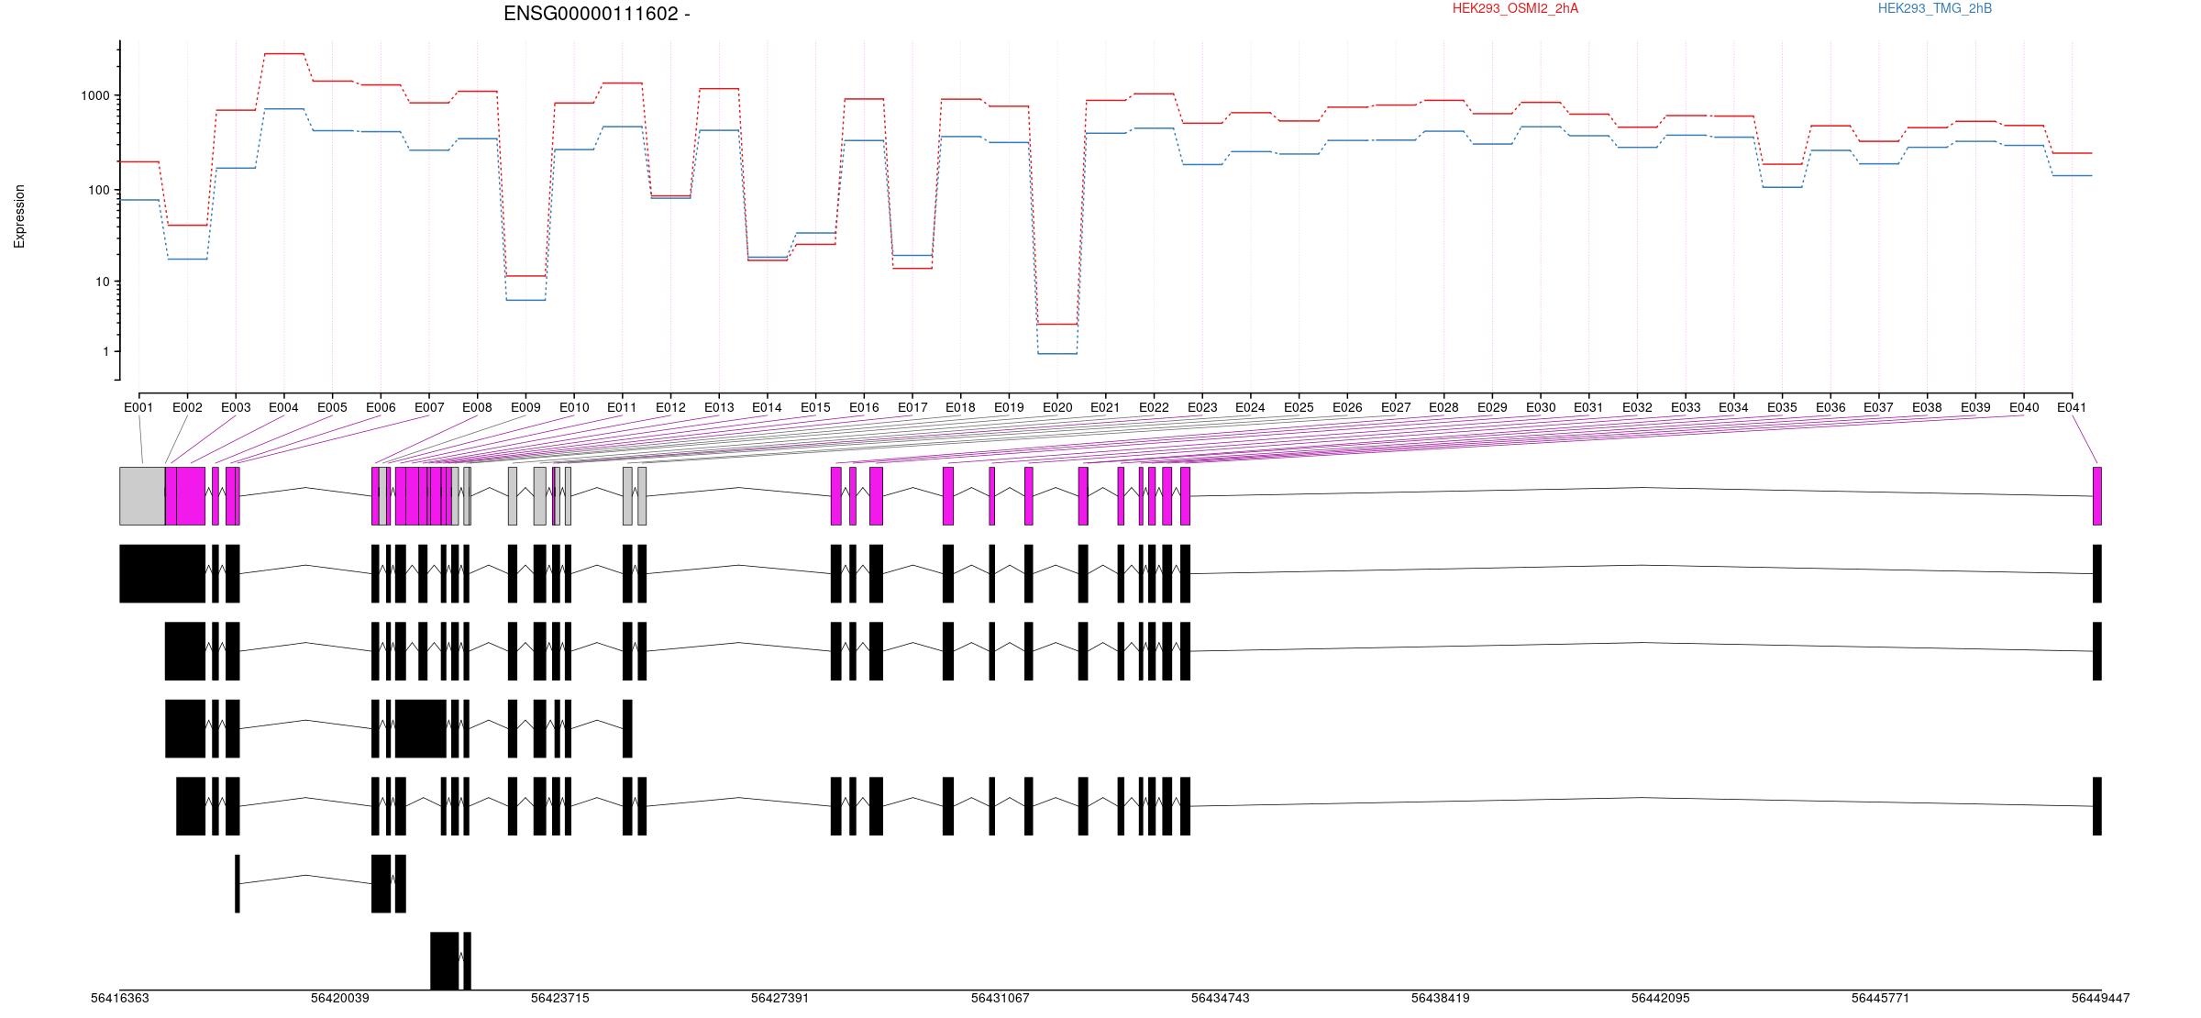Screen dimensions: 2201x1018
Task: Click exon label E001
Action: tap(138, 407)
